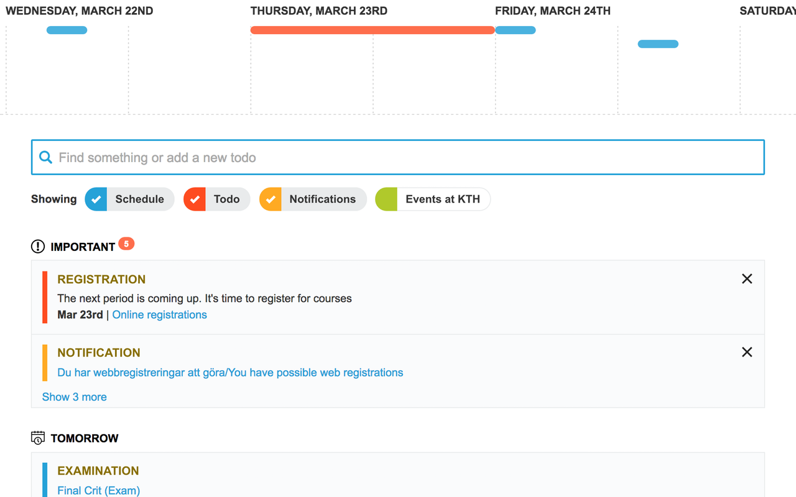
Task: Click the Thursday, March 23rd heading
Action: pos(319,11)
